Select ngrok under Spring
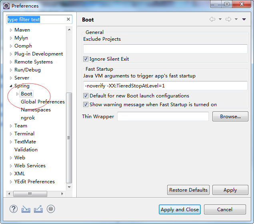 point(28,118)
